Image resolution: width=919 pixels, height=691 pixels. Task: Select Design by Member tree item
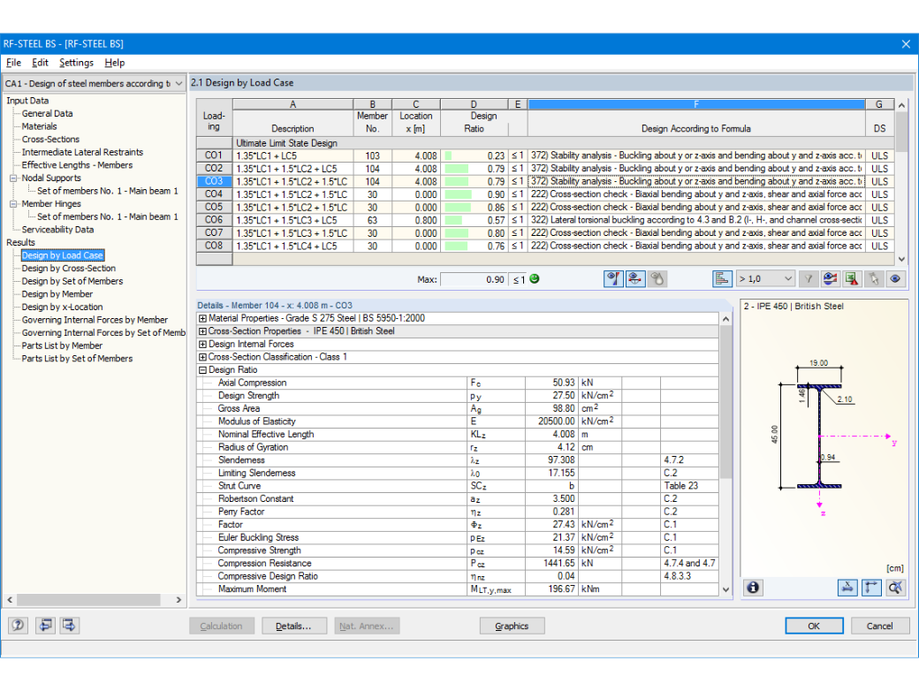[x=57, y=294]
